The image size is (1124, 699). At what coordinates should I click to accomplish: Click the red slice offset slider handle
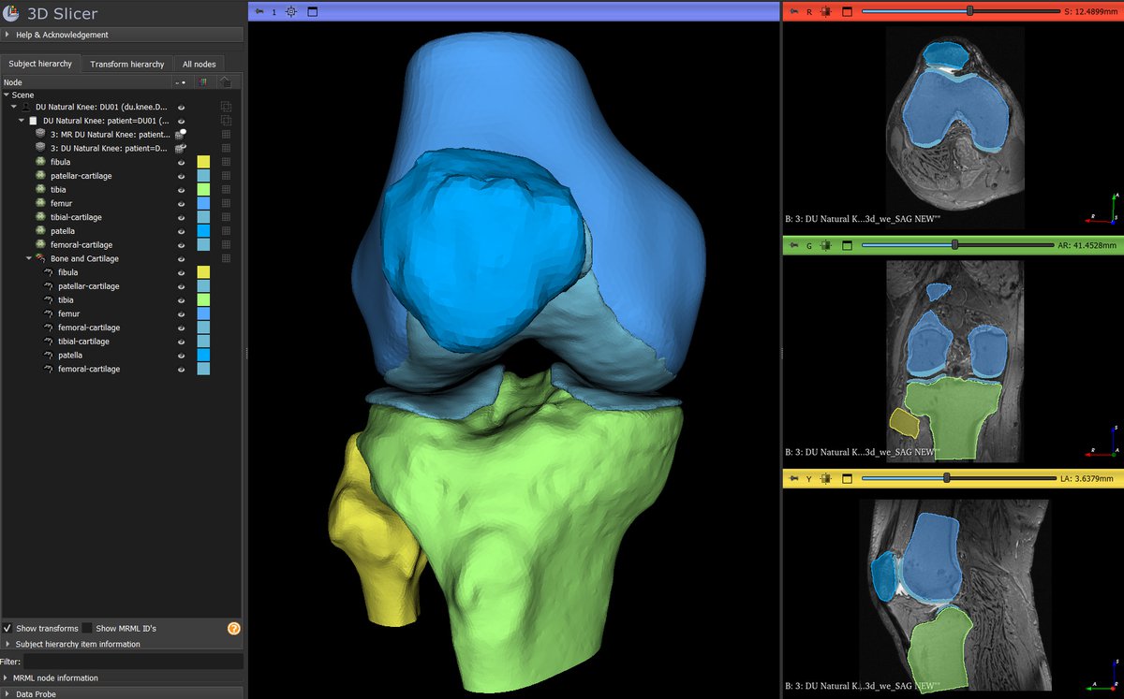pos(969,11)
